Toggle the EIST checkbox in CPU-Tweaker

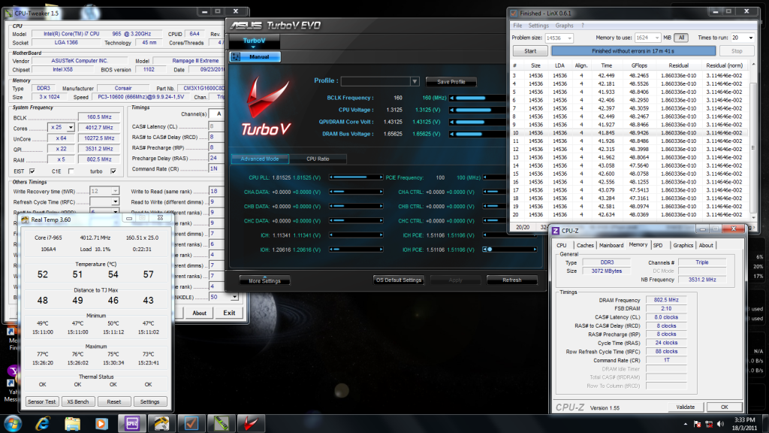pyautogui.click(x=32, y=171)
